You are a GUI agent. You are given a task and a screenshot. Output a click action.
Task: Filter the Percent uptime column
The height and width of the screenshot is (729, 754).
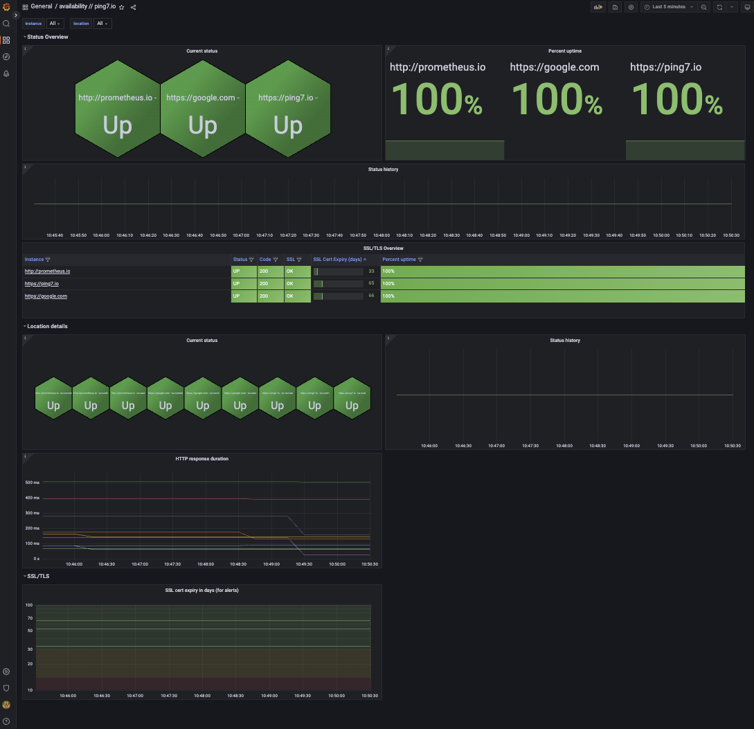(420, 260)
